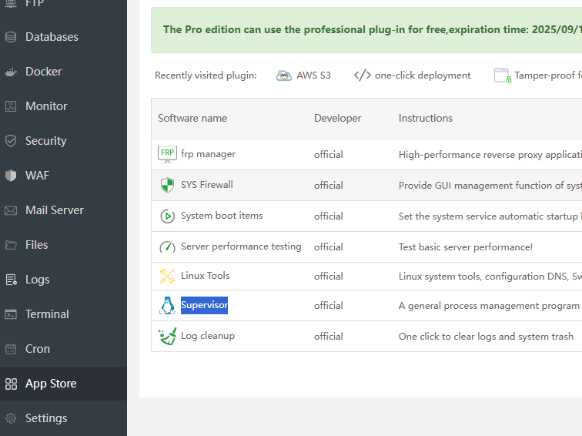Click the Server performance testing gauge icon

point(167,247)
